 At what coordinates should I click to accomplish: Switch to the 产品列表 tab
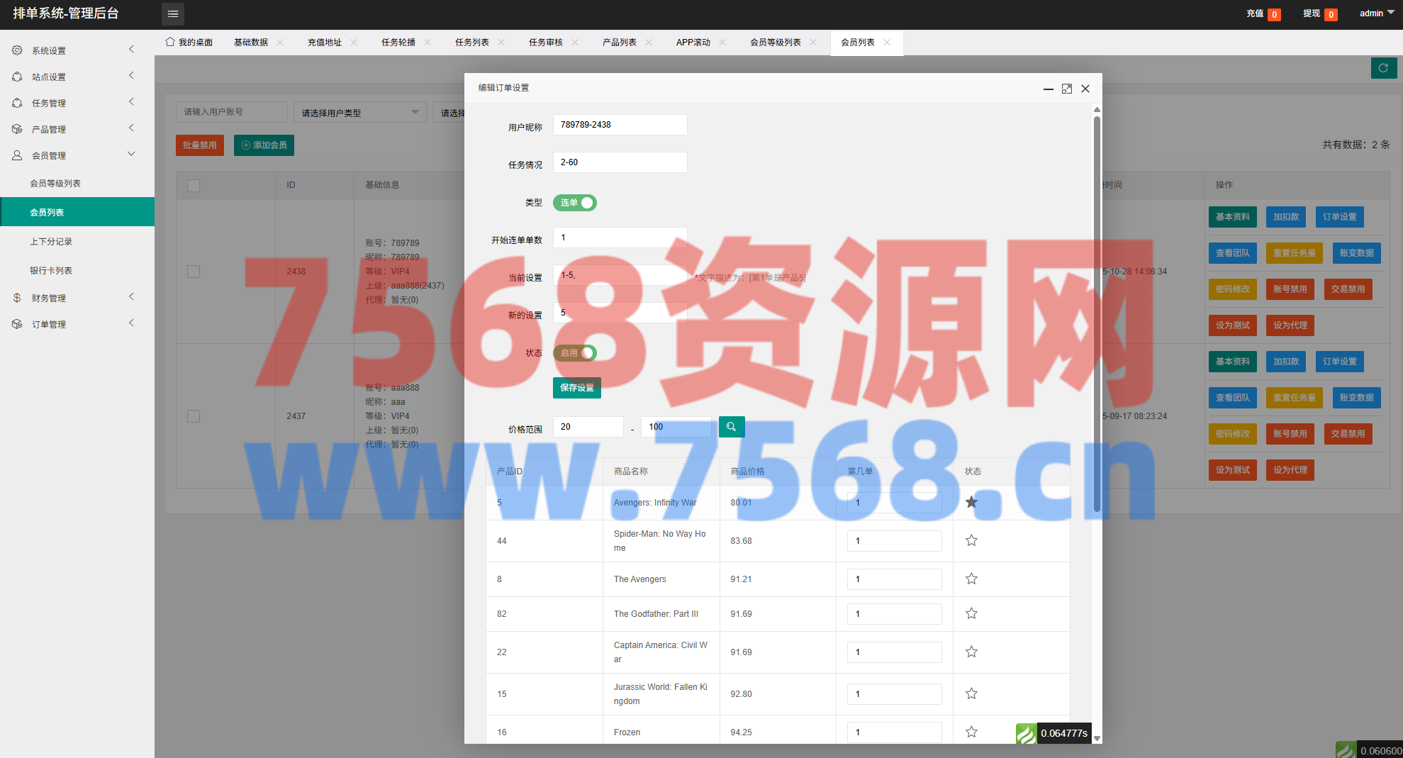point(619,43)
